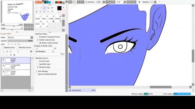Reset Navigator scale
The image size is (195, 109).
[x=32, y=25]
